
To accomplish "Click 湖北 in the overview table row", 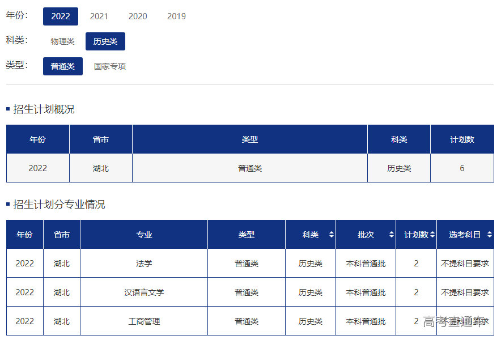I will pyautogui.click(x=101, y=168).
